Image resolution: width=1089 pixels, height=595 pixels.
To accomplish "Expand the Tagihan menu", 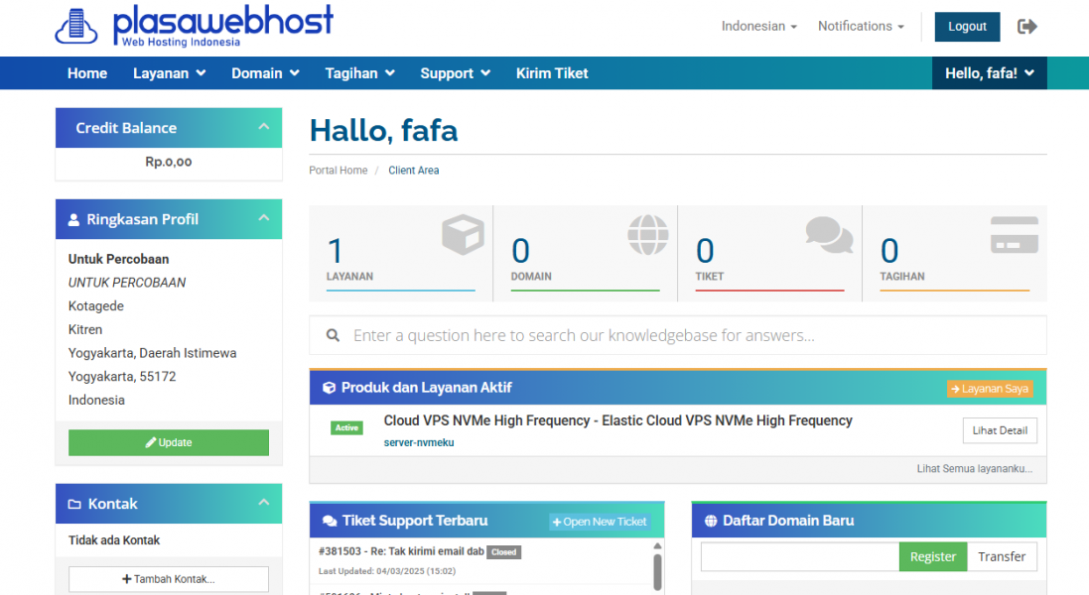I will [x=359, y=73].
